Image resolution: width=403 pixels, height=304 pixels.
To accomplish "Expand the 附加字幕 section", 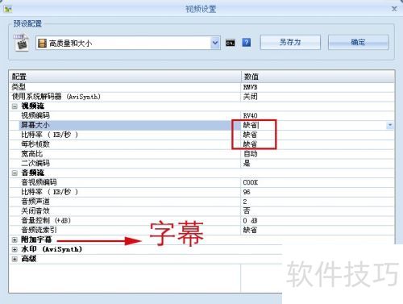I will 15,239.
